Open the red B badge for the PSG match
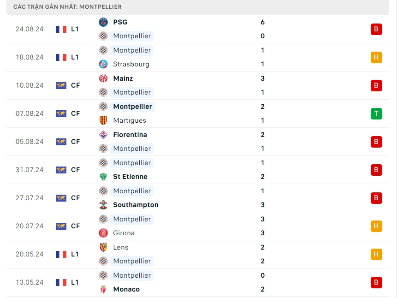The image size is (397, 298). point(376,29)
